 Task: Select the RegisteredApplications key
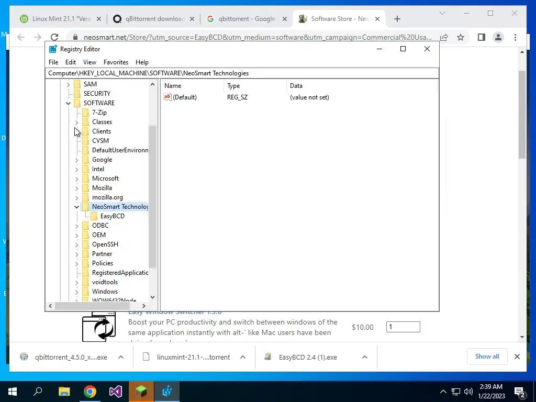(x=120, y=273)
